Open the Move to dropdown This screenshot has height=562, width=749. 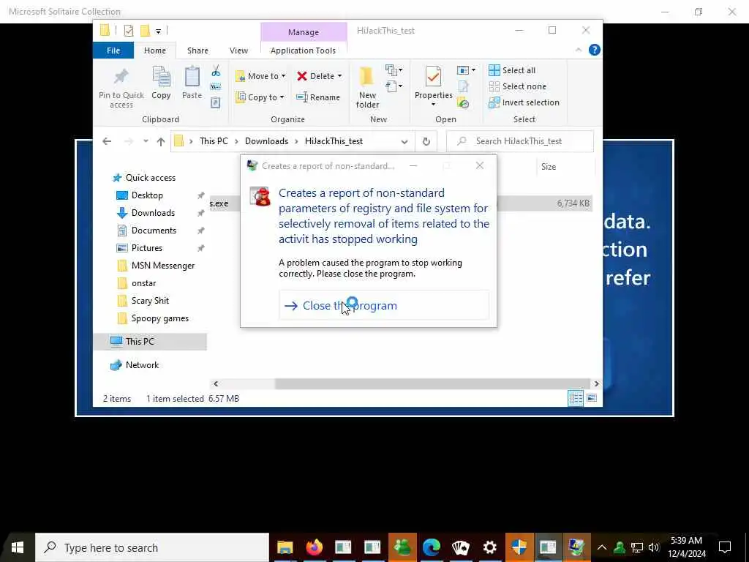coord(260,76)
